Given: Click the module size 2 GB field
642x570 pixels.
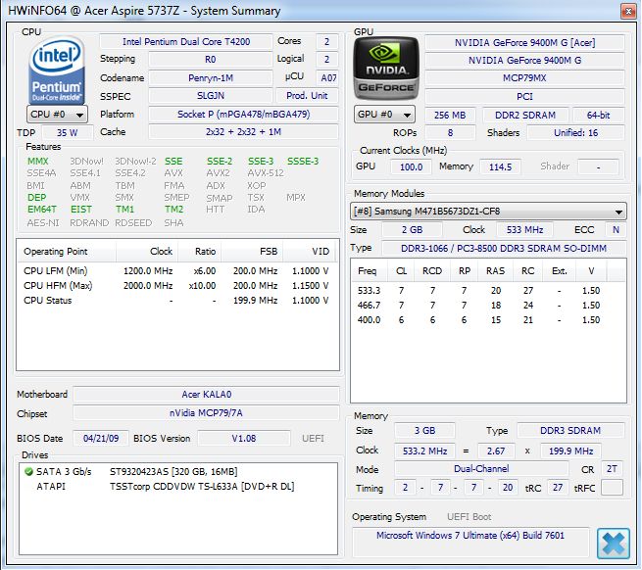Looking at the screenshot, I should coord(412,230).
